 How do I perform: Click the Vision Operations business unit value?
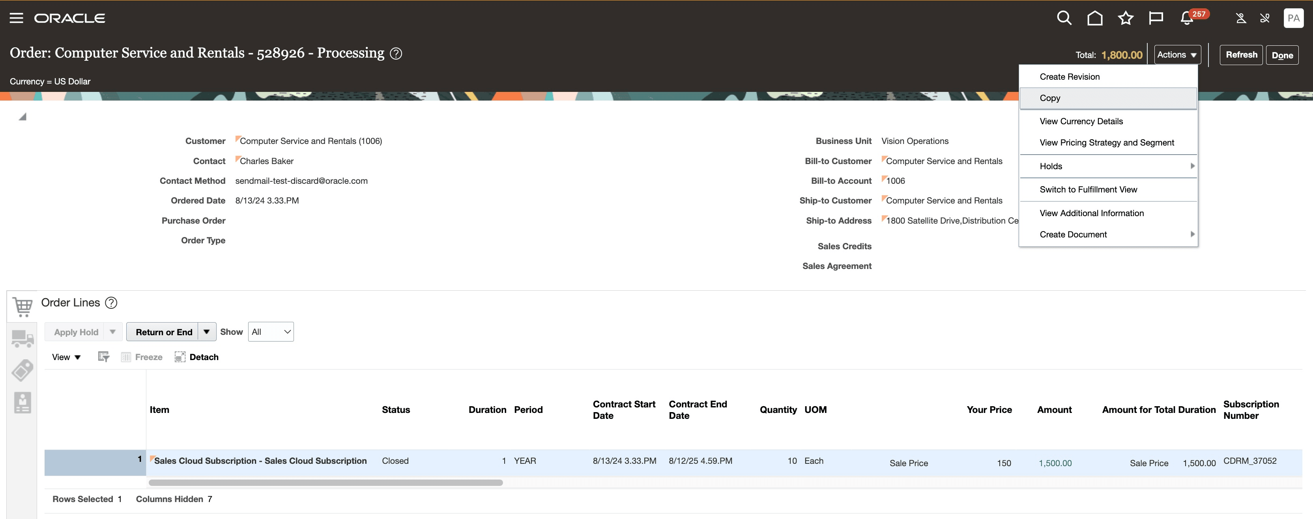point(915,141)
